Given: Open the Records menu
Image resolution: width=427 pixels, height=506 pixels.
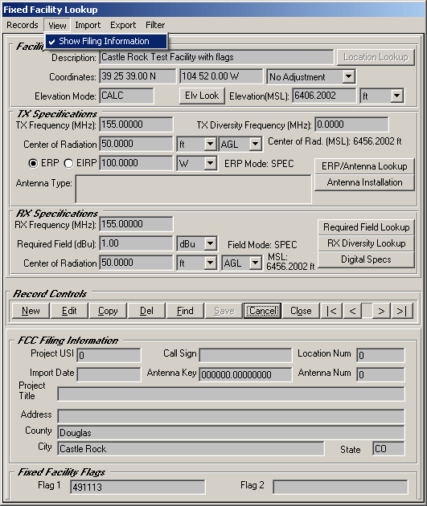Looking at the screenshot, I should 23,25.
